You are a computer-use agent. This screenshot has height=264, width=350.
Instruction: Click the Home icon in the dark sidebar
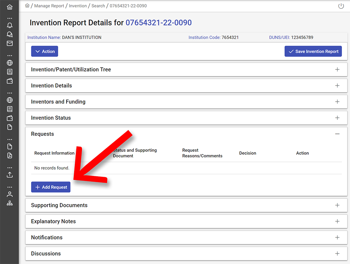tap(9, 7)
